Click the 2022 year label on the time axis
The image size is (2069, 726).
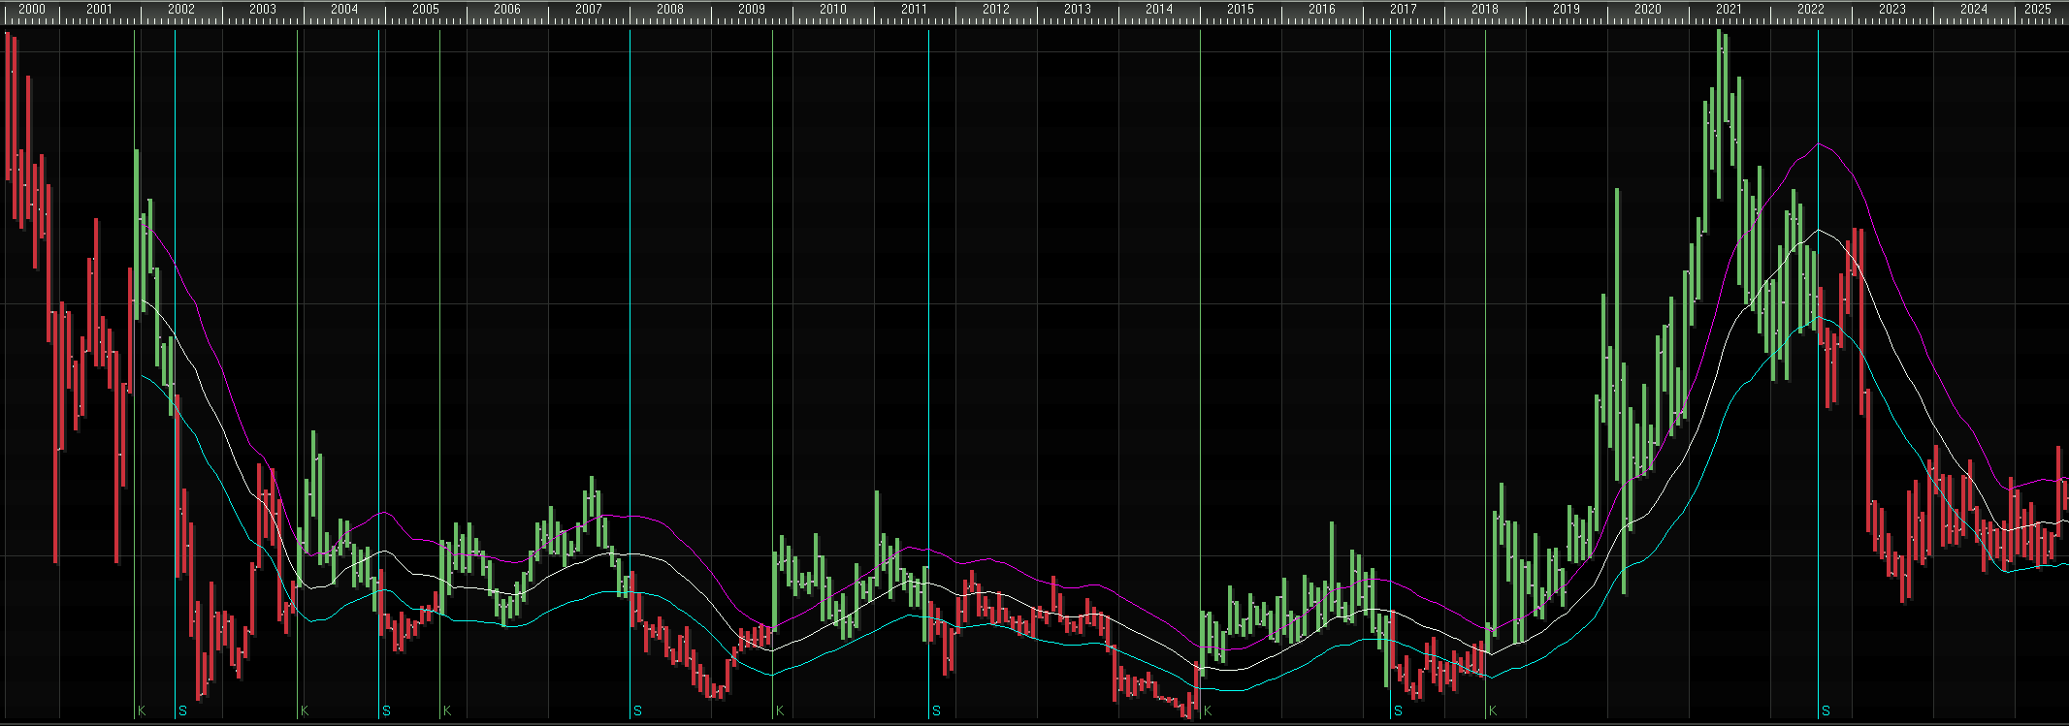(x=1811, y=9)
